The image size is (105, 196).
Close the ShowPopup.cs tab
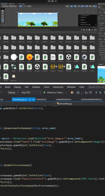click(33, 99)
